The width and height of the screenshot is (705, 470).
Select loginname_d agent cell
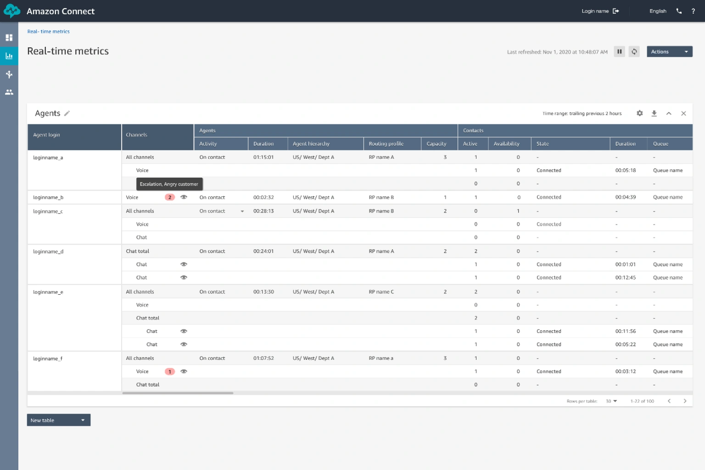point(74,264)
